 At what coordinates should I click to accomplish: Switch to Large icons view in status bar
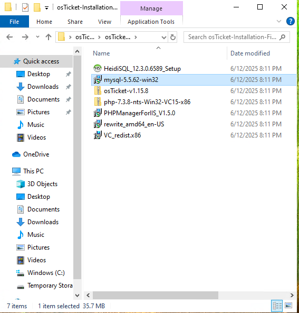point(288,306)
